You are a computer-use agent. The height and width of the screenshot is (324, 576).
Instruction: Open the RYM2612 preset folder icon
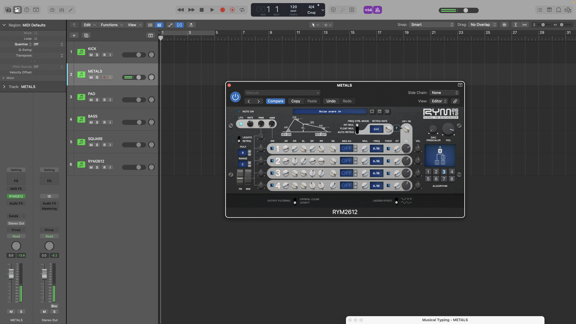(372, 111)
